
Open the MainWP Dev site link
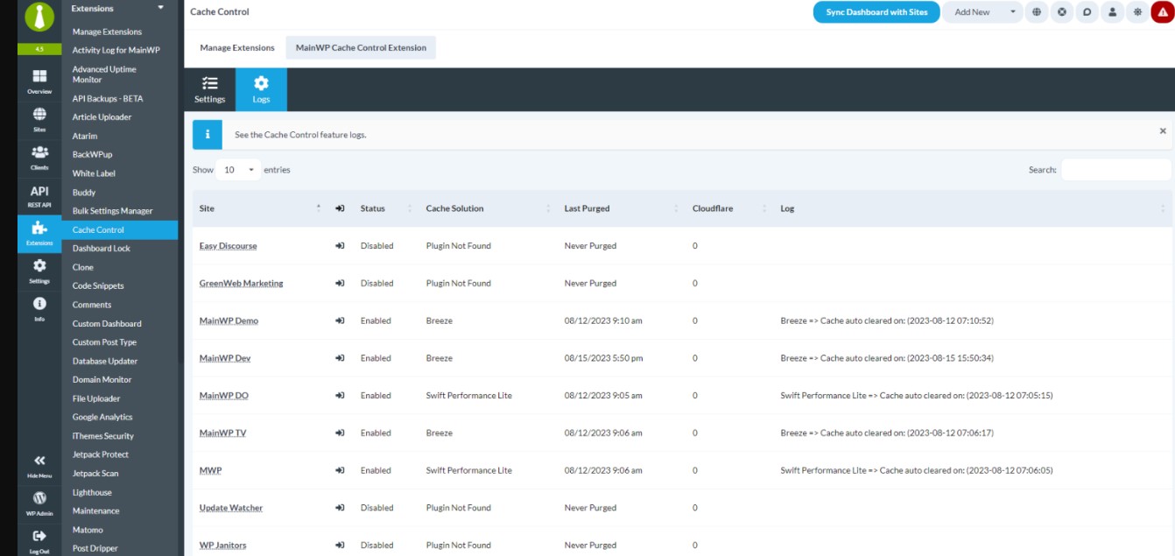[x=225, y=358]
